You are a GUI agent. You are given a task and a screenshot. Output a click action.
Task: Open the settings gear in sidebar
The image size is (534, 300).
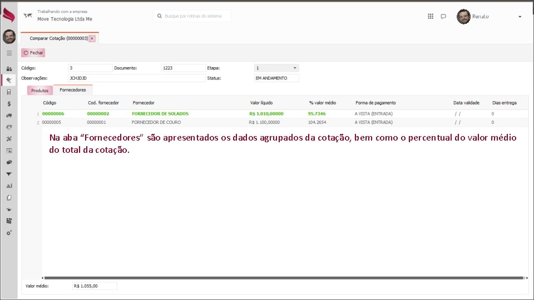9,233
